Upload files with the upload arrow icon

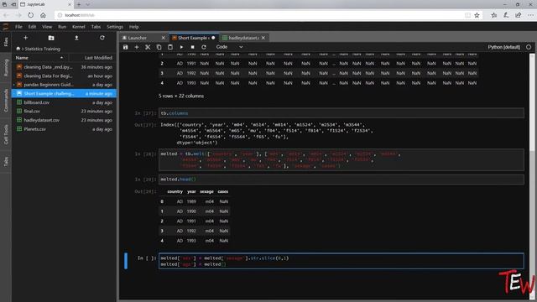(x=76, y=38)
